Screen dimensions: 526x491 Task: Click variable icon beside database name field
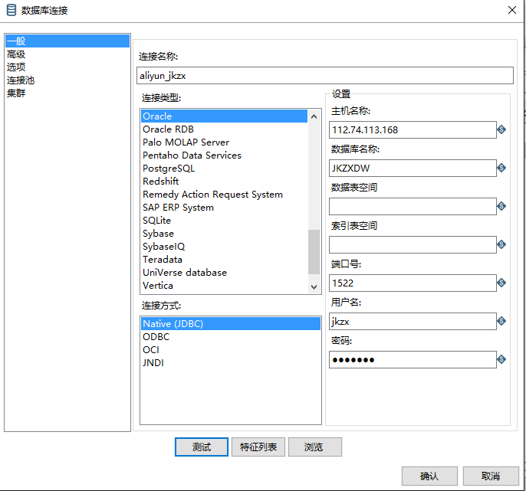click(501, 168)
